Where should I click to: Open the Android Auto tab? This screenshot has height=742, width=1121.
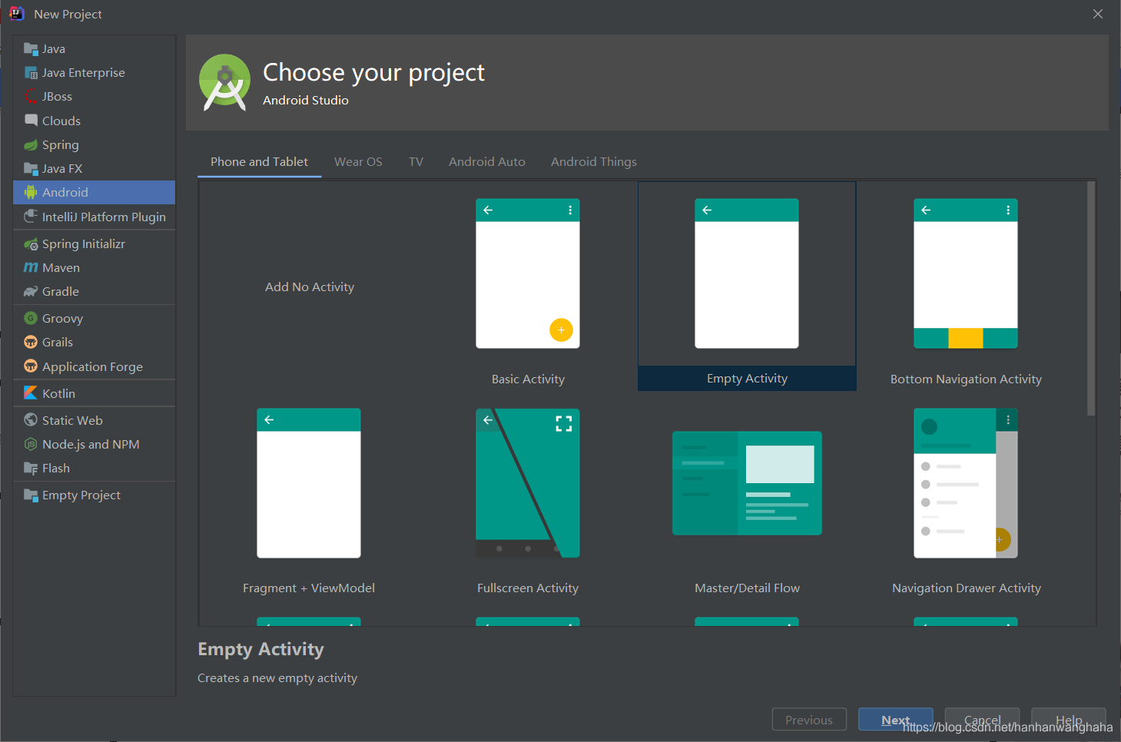(x=486, y=161)
